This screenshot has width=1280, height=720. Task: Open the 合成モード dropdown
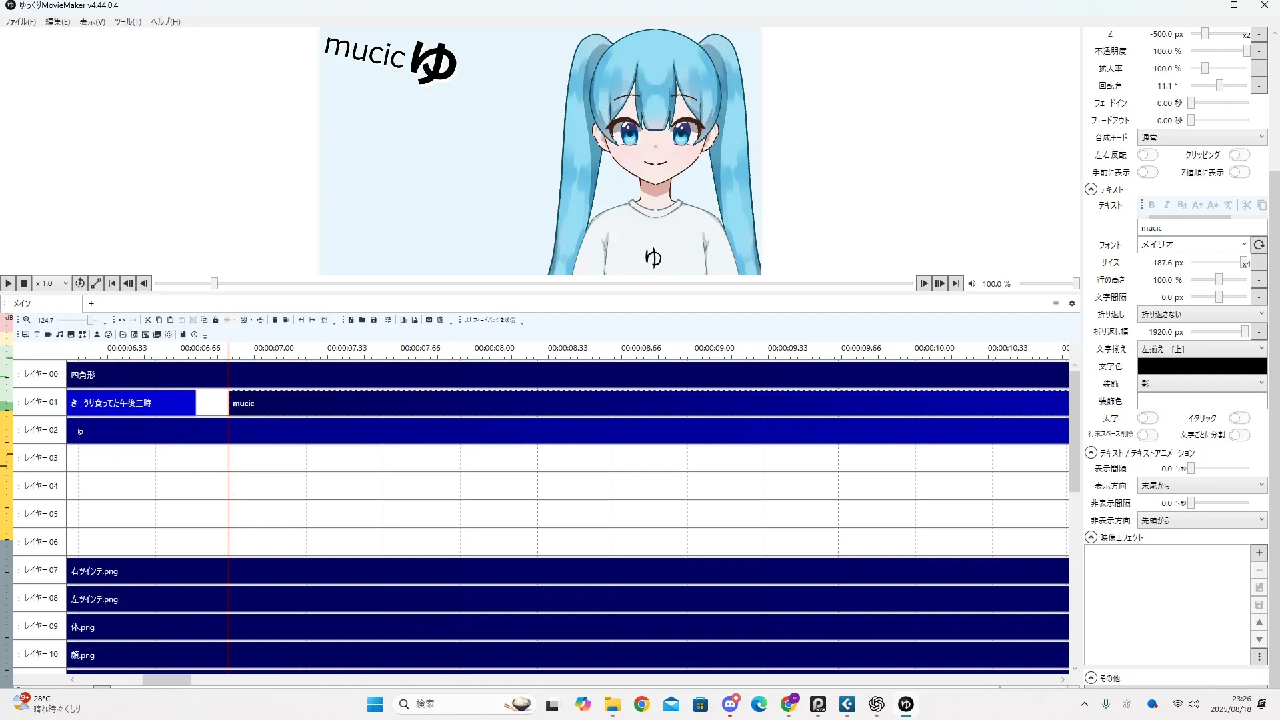tap(1201, 137)
